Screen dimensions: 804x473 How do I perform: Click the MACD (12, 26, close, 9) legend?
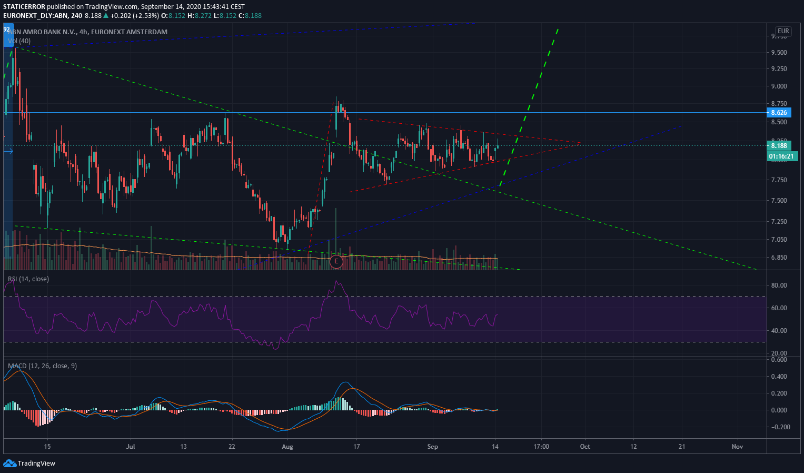(42, 366)
